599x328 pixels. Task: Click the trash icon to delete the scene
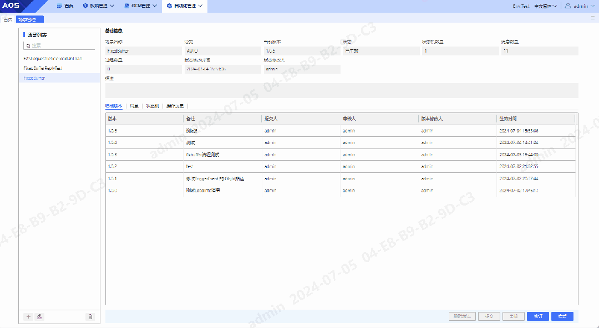[90, 316]
